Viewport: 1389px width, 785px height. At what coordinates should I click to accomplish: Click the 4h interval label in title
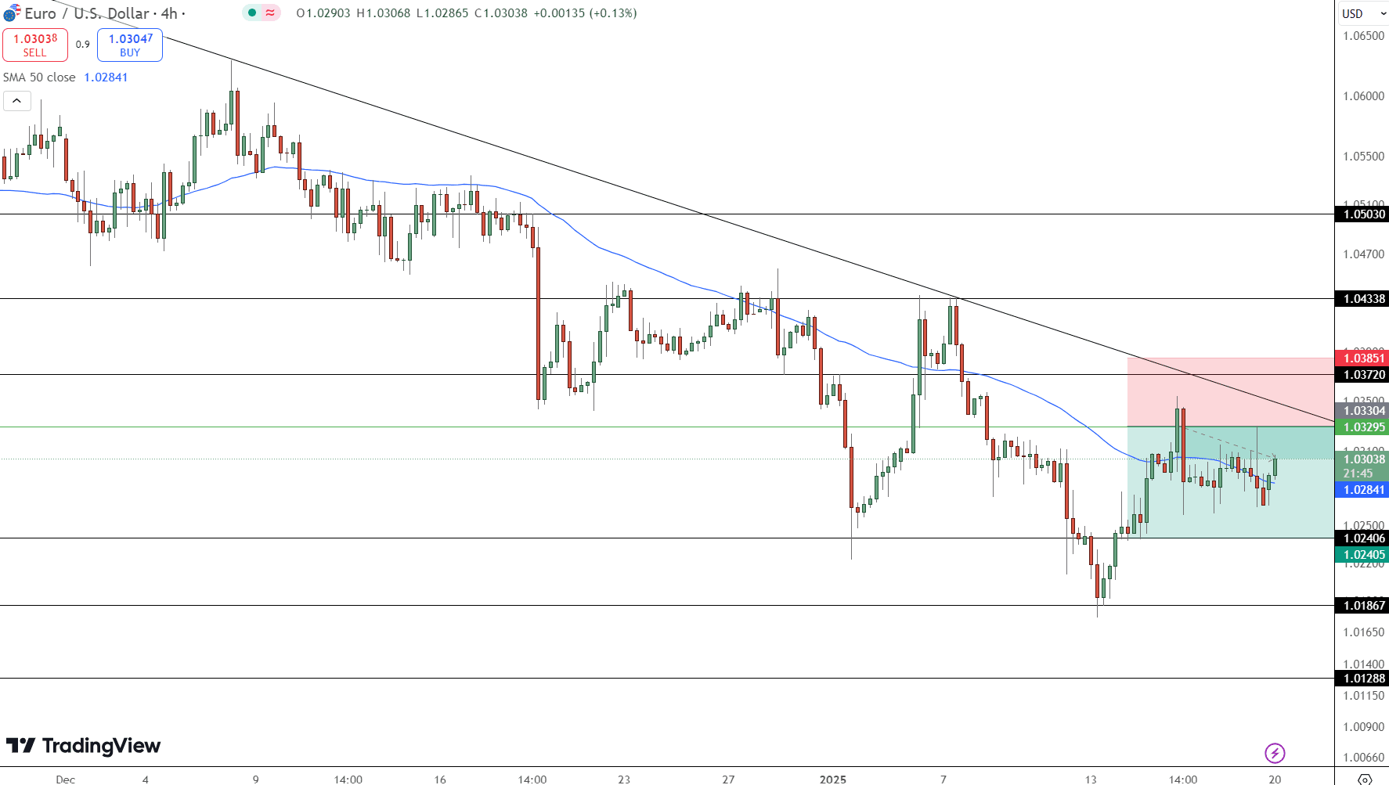tap(169, 13)
